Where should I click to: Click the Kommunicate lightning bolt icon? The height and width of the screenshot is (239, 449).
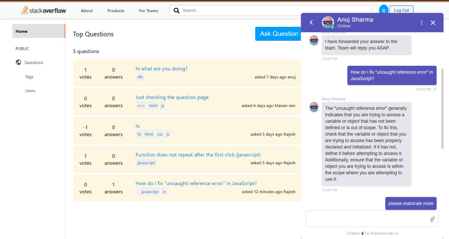[x=362, y=233]
